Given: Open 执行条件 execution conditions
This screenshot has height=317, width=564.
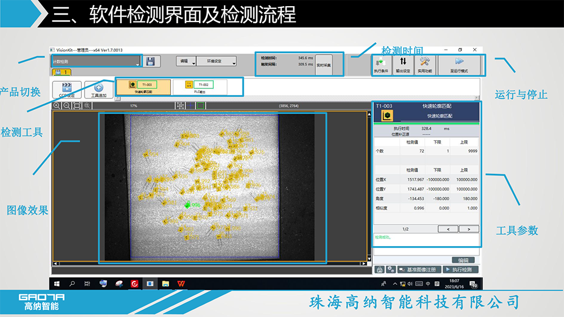Looking at the screenshot, I should pos(381,64).
